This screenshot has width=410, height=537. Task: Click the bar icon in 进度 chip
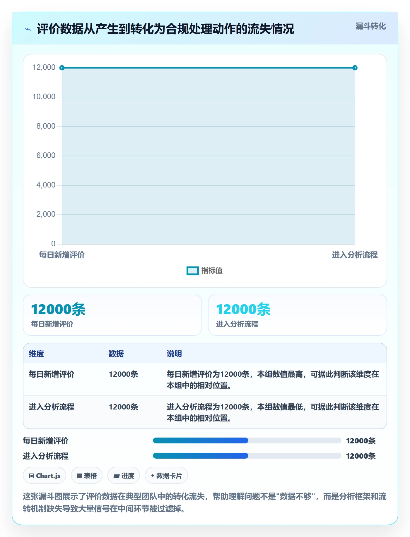click(116, 476)
